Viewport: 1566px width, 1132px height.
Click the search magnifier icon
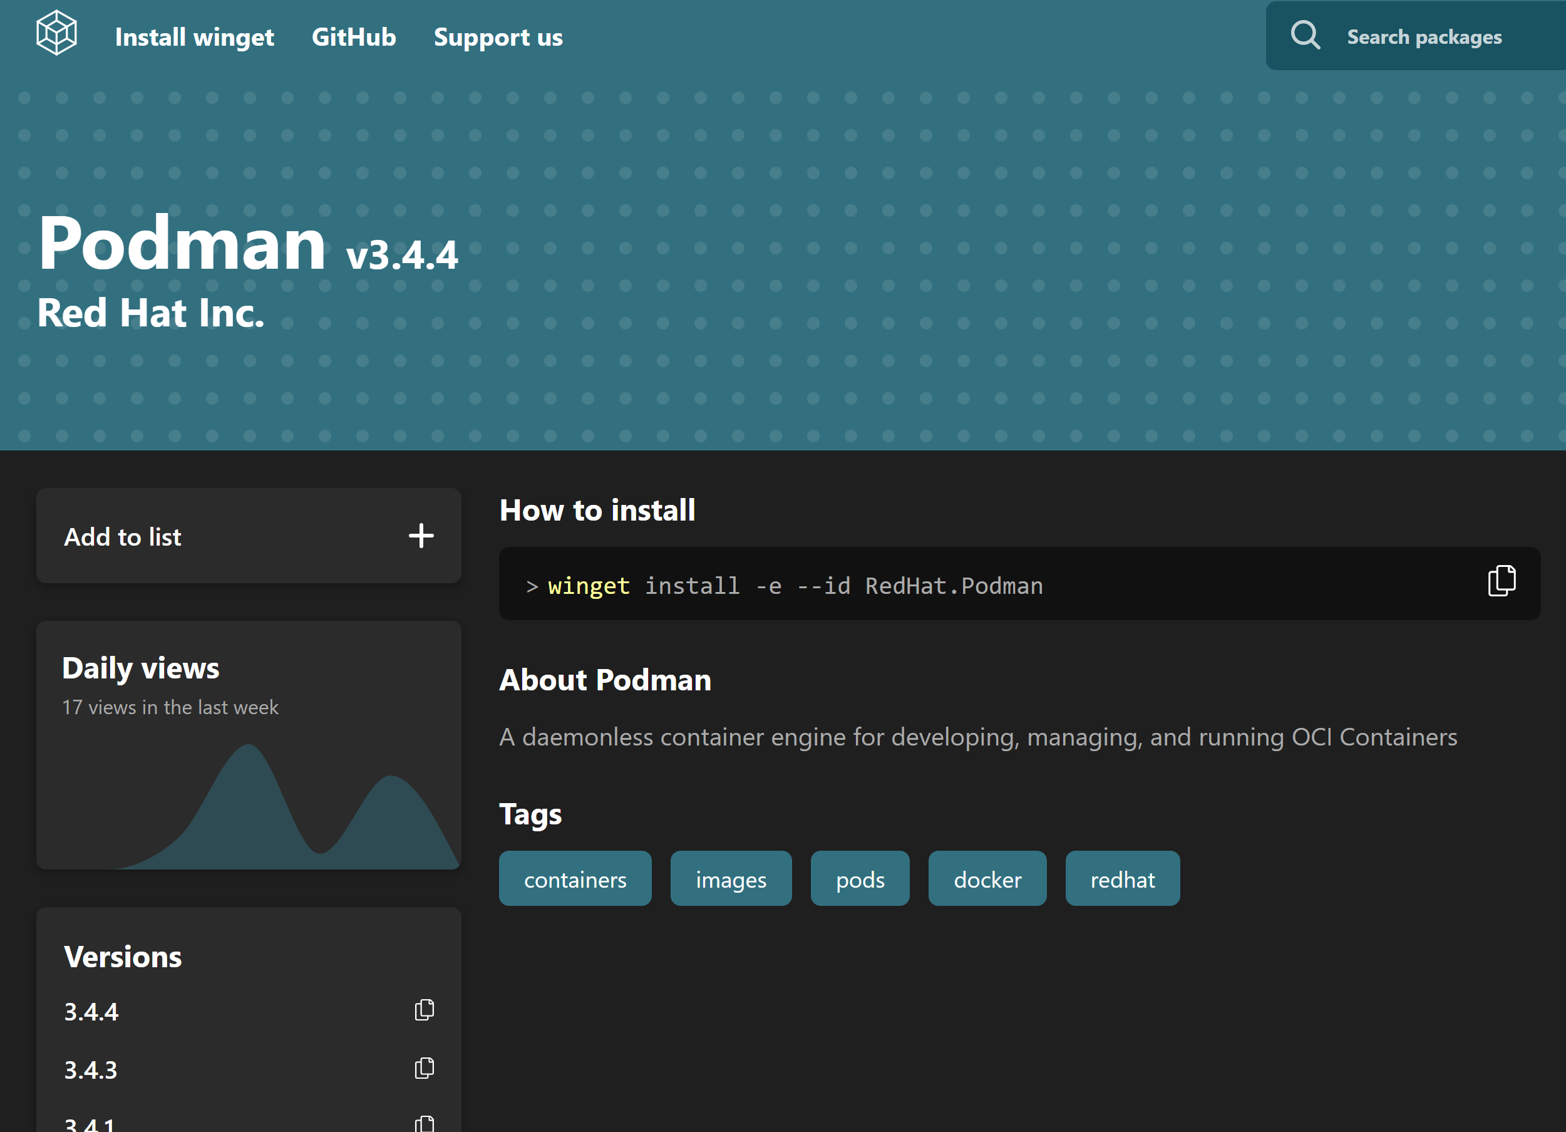[x=1305, y=35]
